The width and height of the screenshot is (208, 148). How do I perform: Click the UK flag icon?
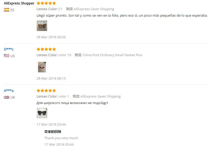pyautogui.click(x=7, y=97)
